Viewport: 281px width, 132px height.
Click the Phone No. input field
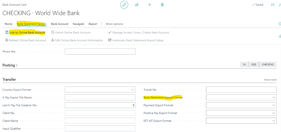[100, 51]
